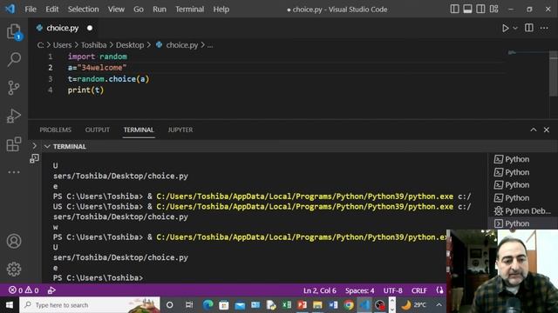
Task: Click the curly braces language icon in status bar
Action: coord(439,290)
